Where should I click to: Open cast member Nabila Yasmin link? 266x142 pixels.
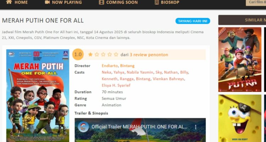coord(140,72)
